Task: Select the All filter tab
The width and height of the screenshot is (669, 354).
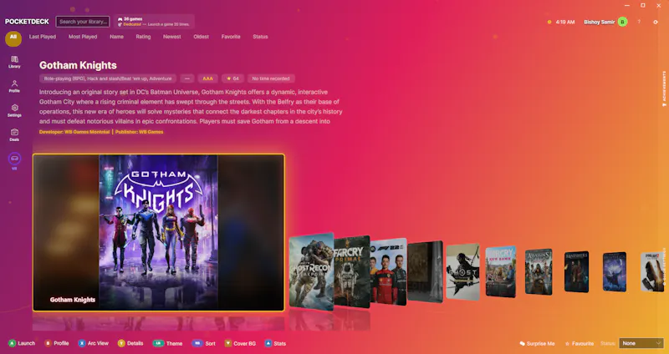Action: tap(13, 37)
